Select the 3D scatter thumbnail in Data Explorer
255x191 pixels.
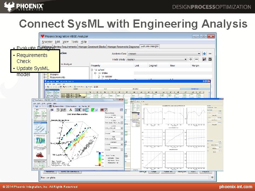(x=40, y=128)
